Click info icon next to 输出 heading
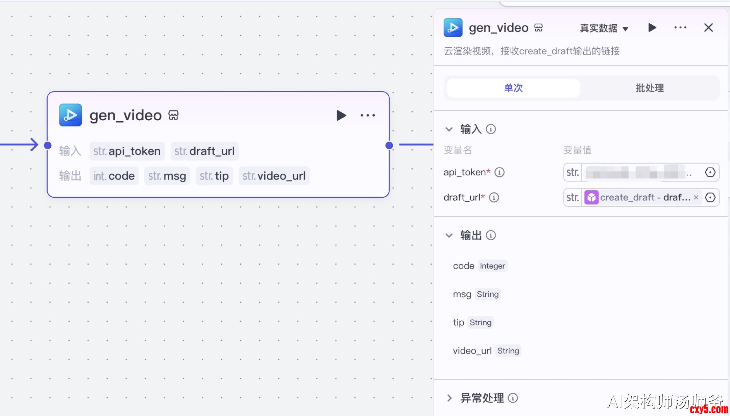Viewport: 730px width, 416px height. coord(491,235)
